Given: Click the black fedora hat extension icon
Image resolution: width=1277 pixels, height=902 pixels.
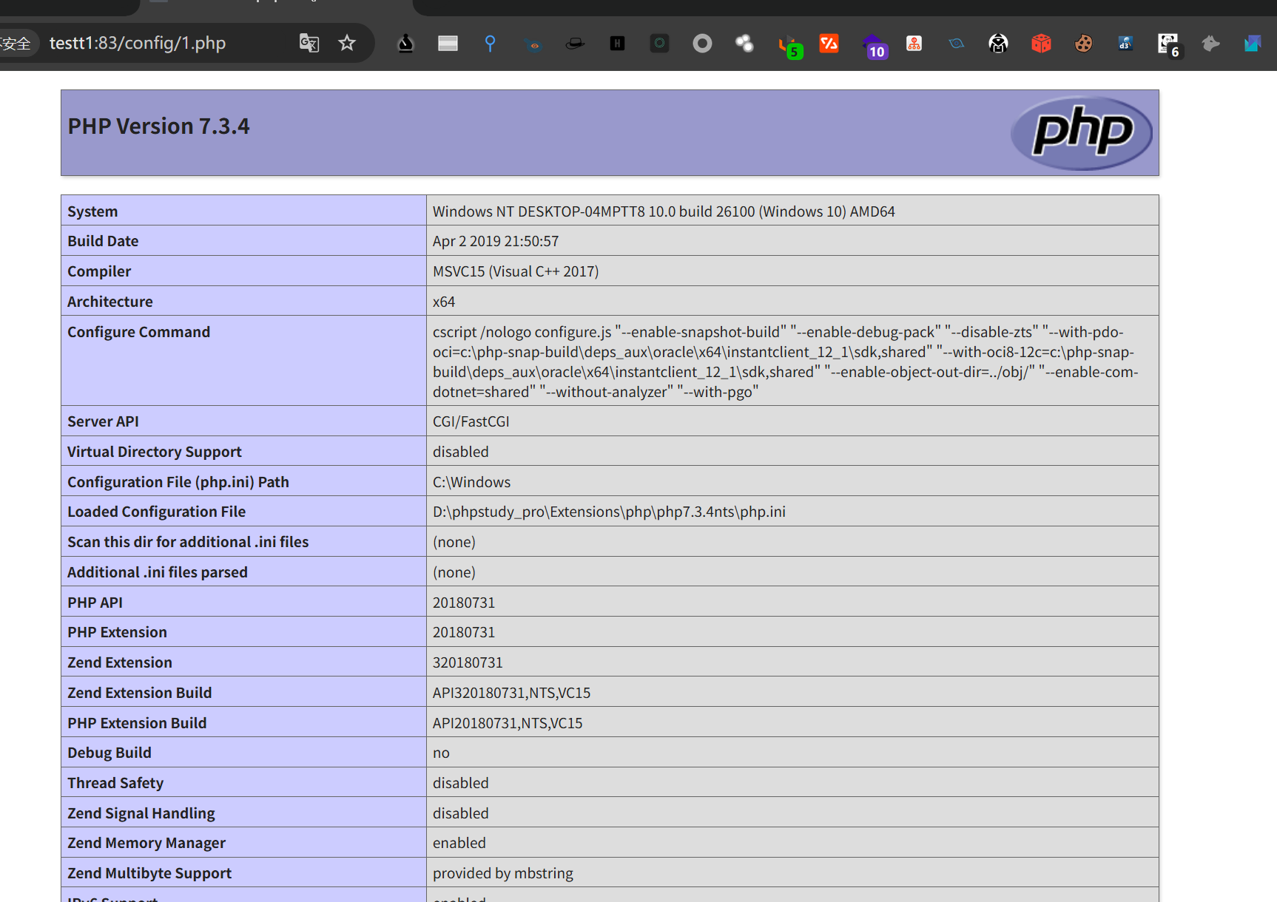Looking at the screenshot, I should click(575, 44).
